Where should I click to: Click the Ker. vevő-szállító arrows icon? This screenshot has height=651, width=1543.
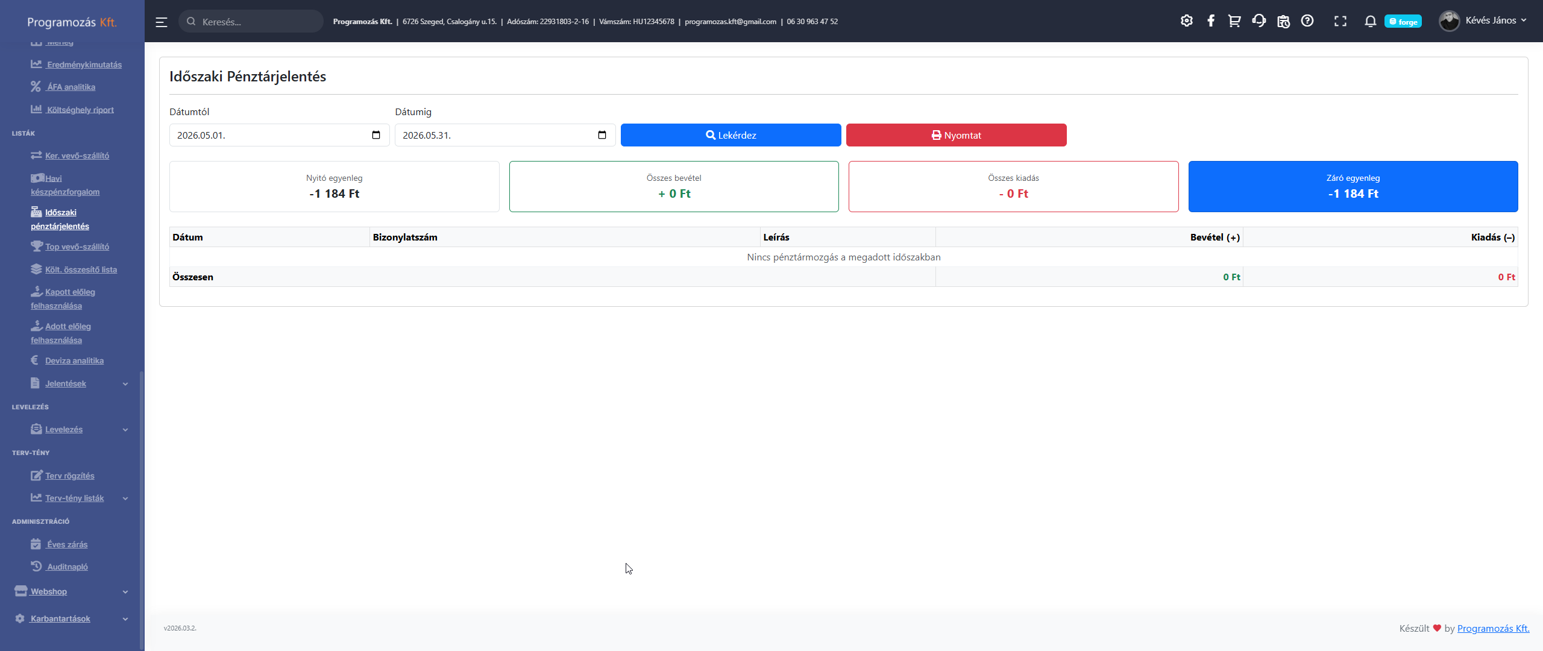(36, 155)
